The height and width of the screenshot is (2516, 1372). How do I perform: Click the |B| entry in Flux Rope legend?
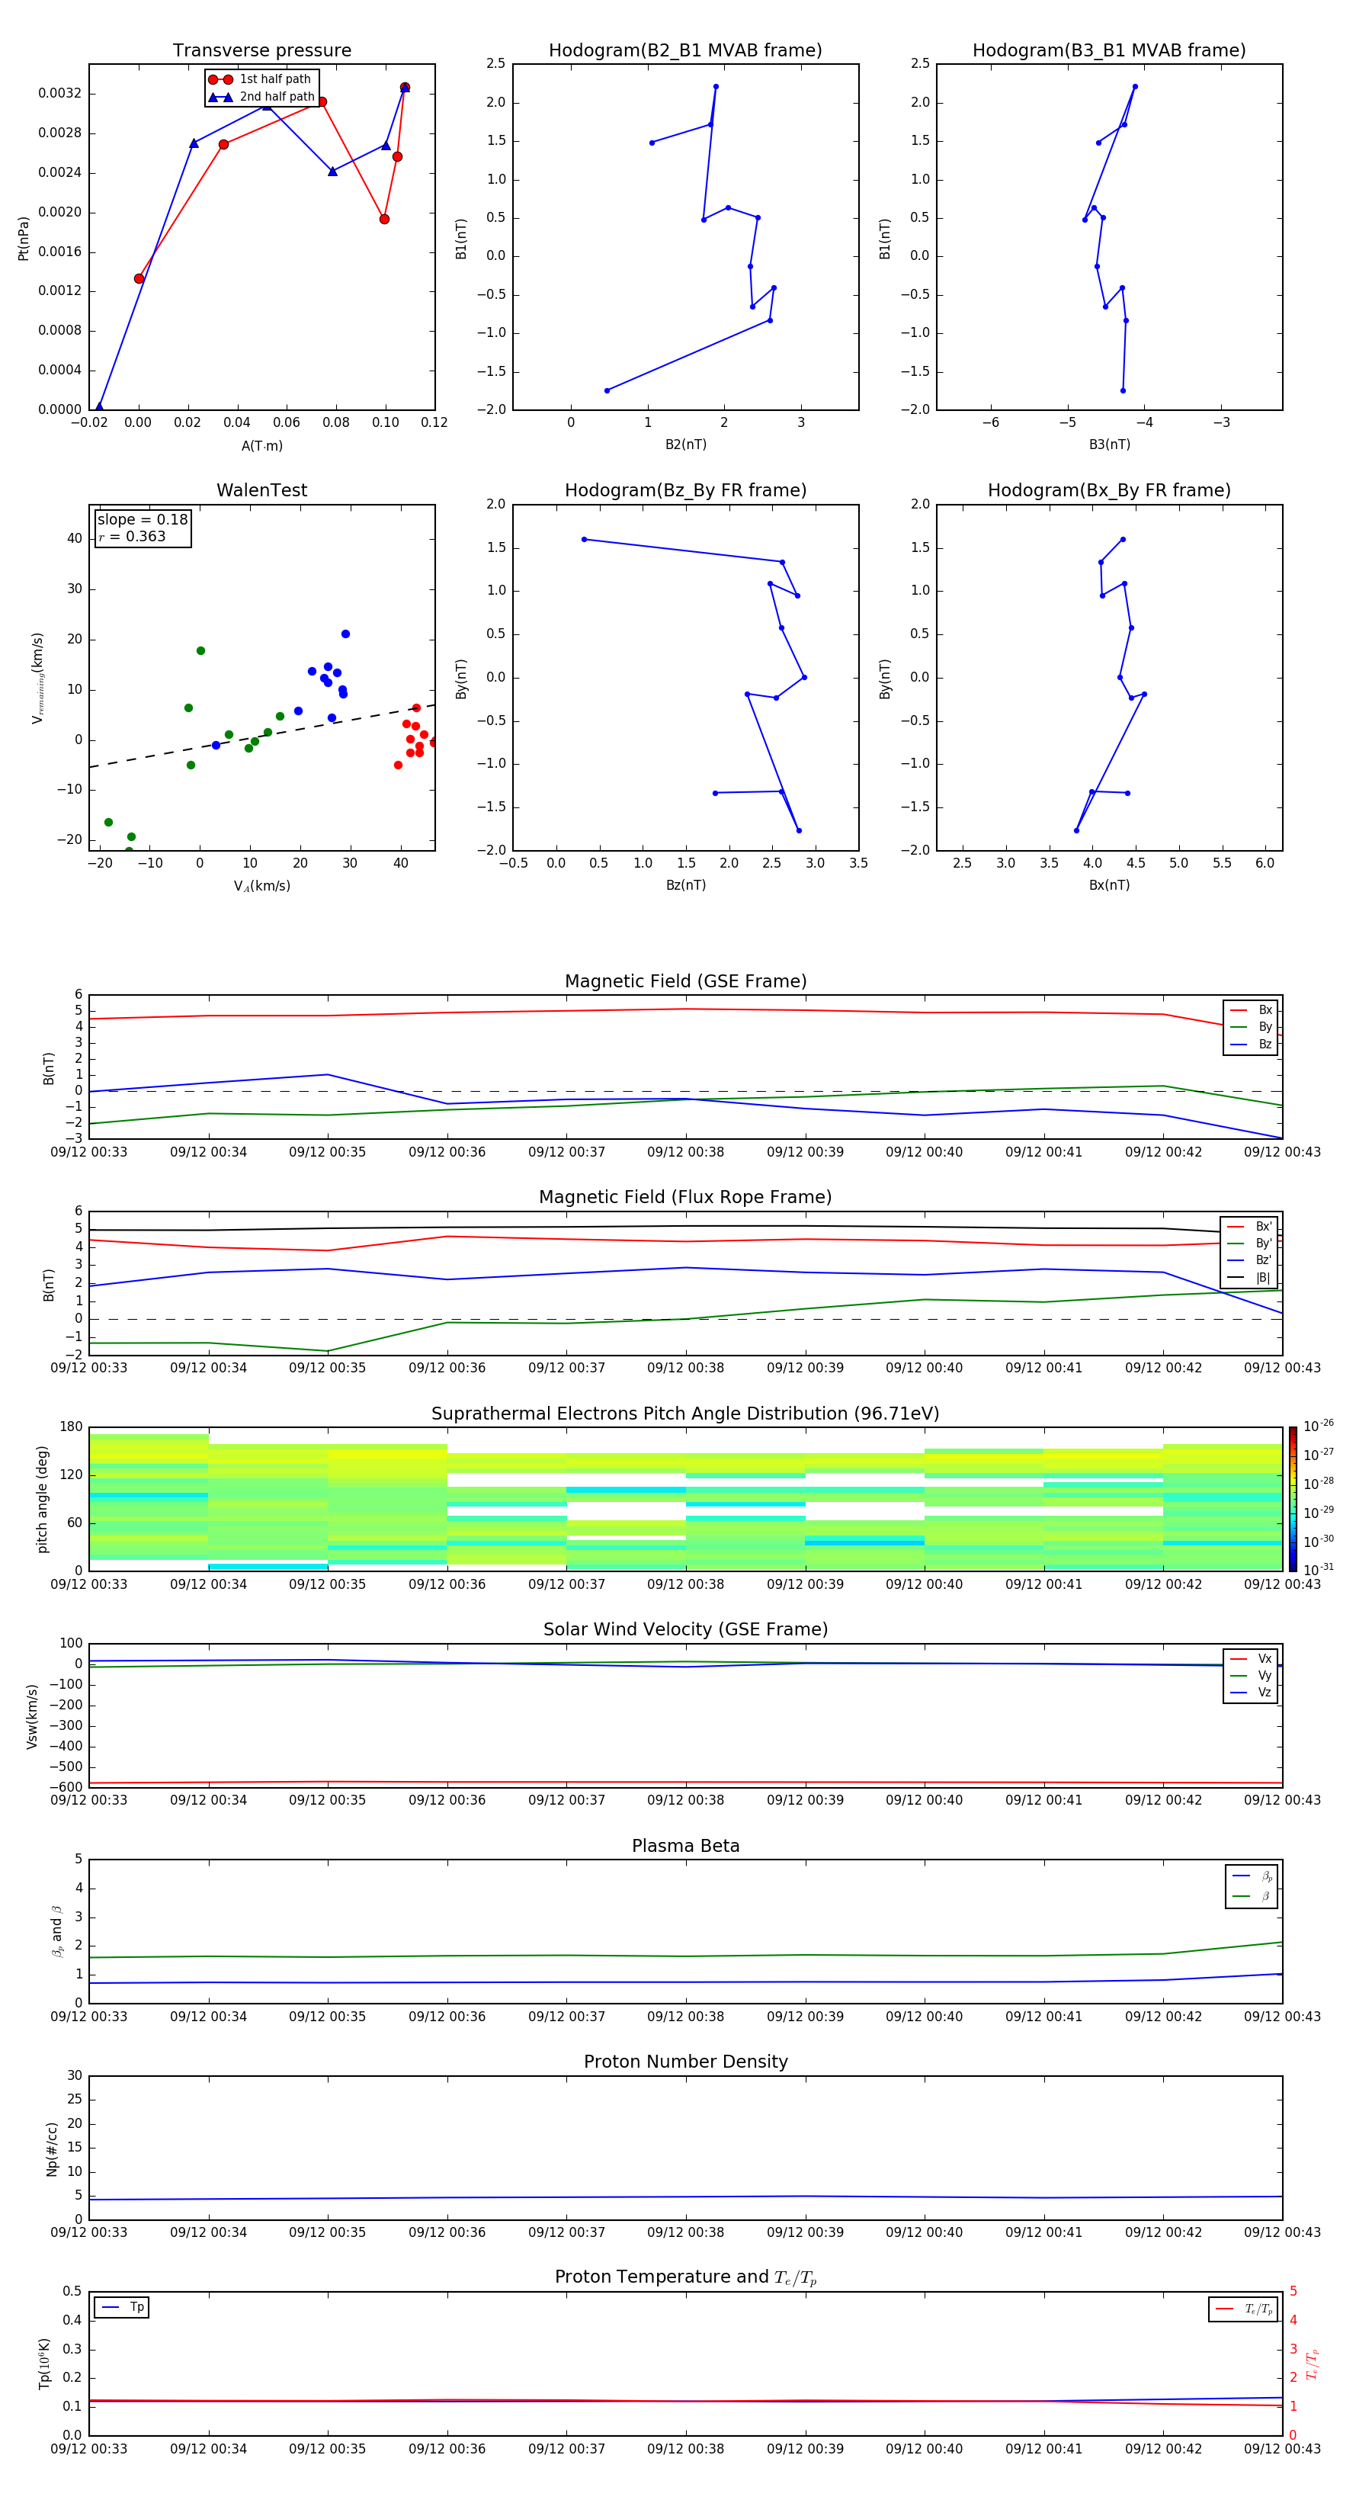pyautogui.click(x=1249, y=1278)
